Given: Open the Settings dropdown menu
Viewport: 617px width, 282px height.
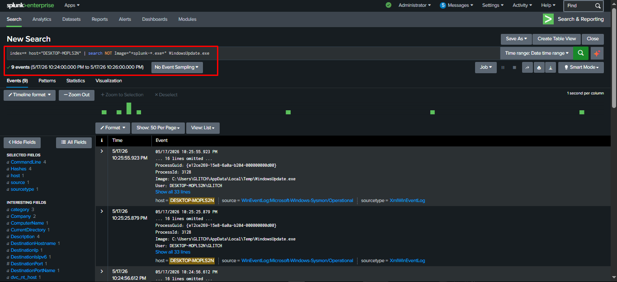Looking at the screenshot, I should point(493,5).
